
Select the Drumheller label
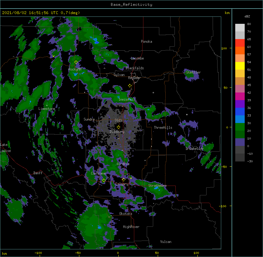point(195,149)
